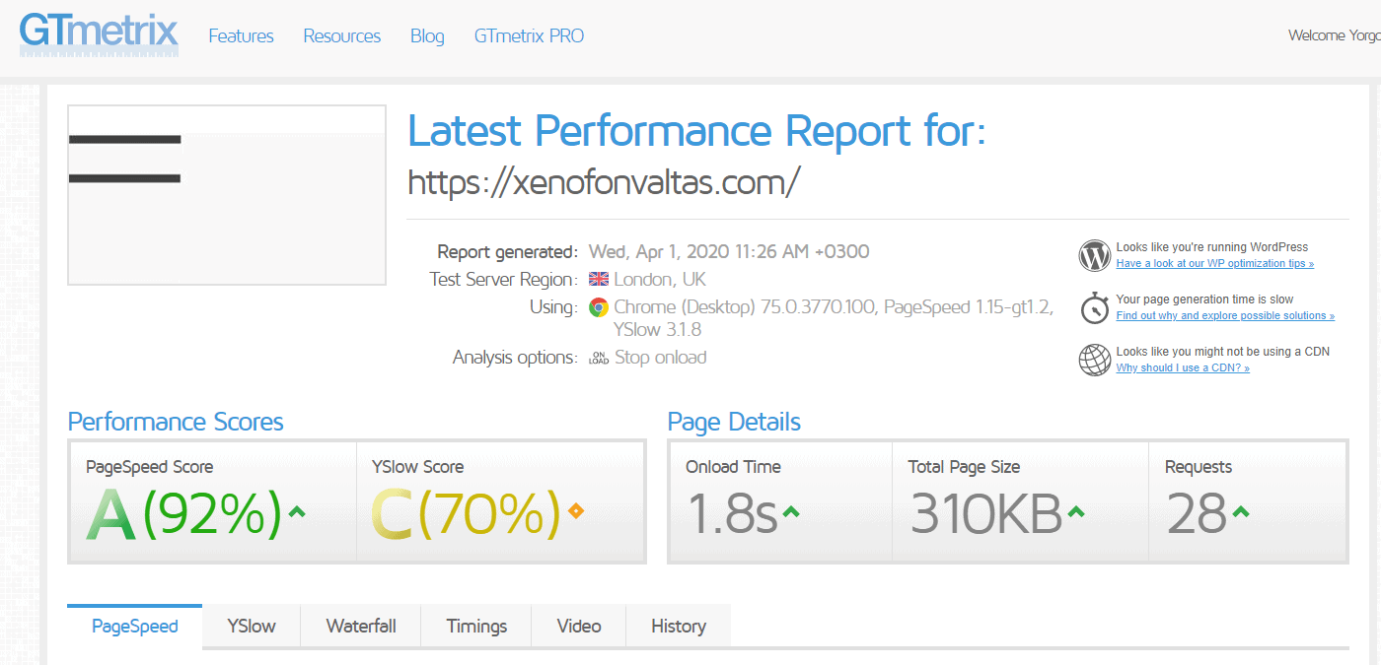The width and height of the screenshot is (1381, 665).
Task: Click the globe CDN icon
Action: [x=1095, y=360]
